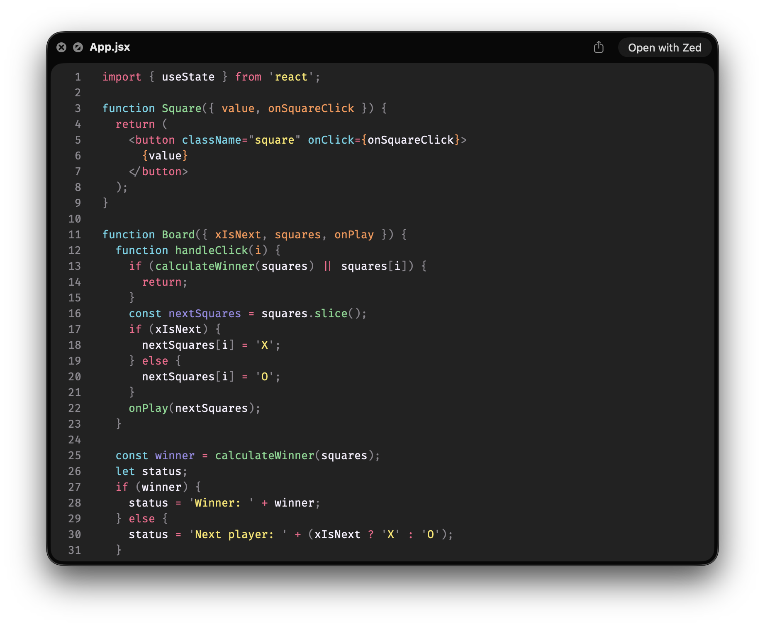Enter full screen with the expand icon
This screenshot has height=627, width=765.
(x=78, y=47)
